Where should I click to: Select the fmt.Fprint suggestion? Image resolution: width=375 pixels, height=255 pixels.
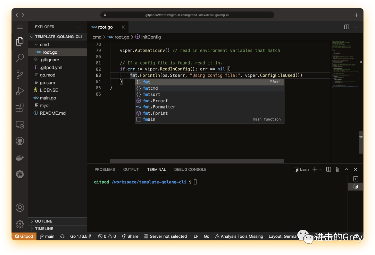(210, 113)
